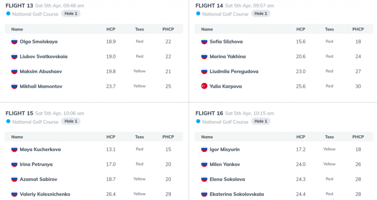Click the Turkish flag beside Yulia Karpova
The height and width of the screenshot is (200, 377).
[204, 86]
